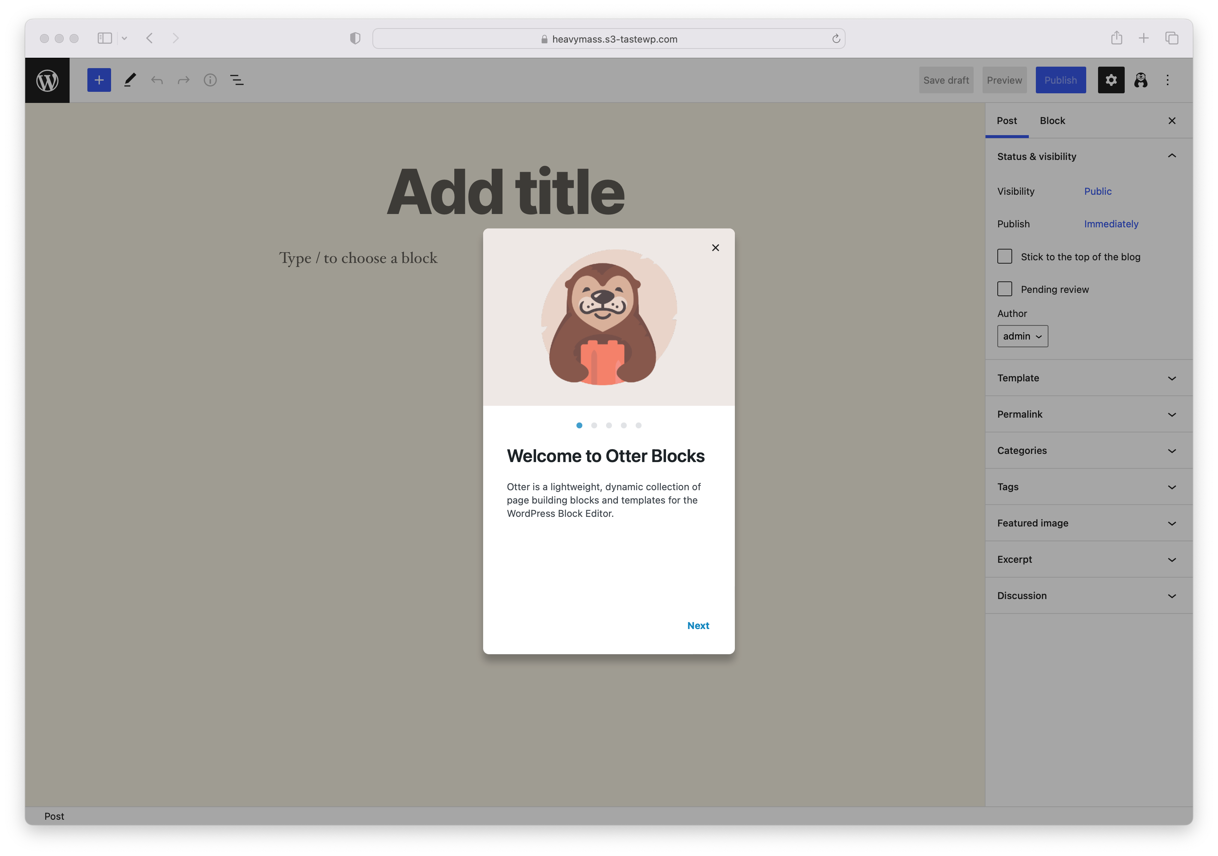Click Next in the Otter welcome dialog
The image size is (1218, 856).
(x=697, y=625)
